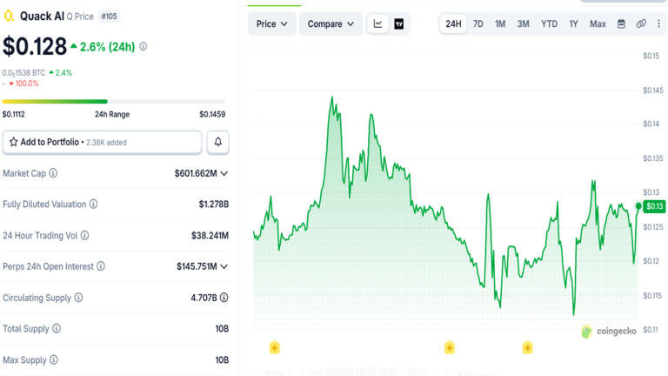Click the chart link share icon
This screenshot has height=376, width=668.
click(x=641, y=23)
